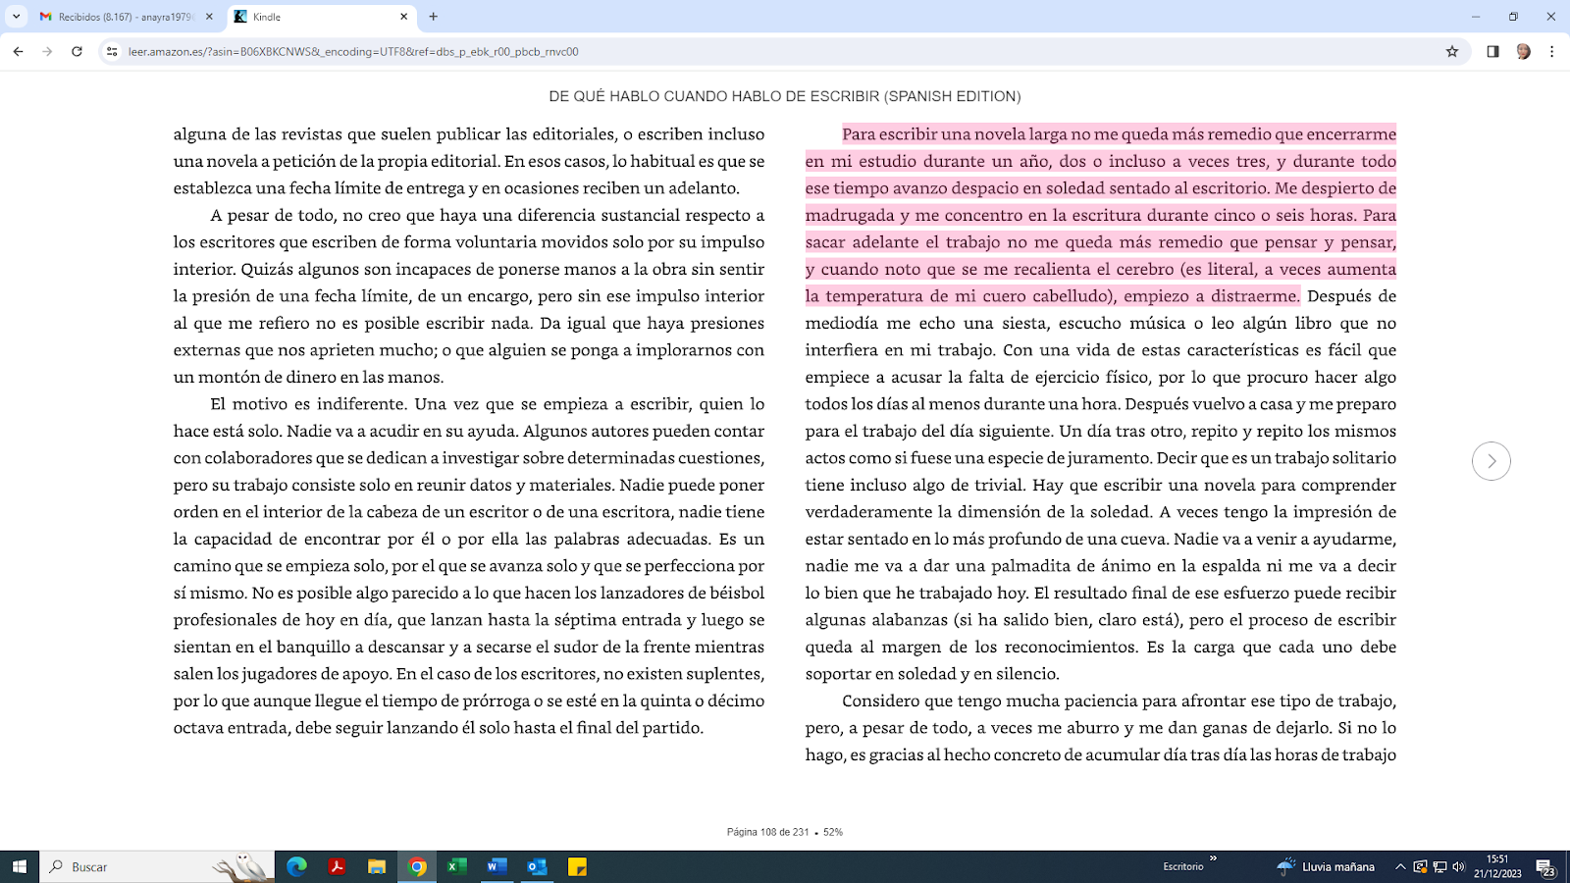Click the pink highlighted passage
This screenshot has height=883, width=1570.
1100,215
